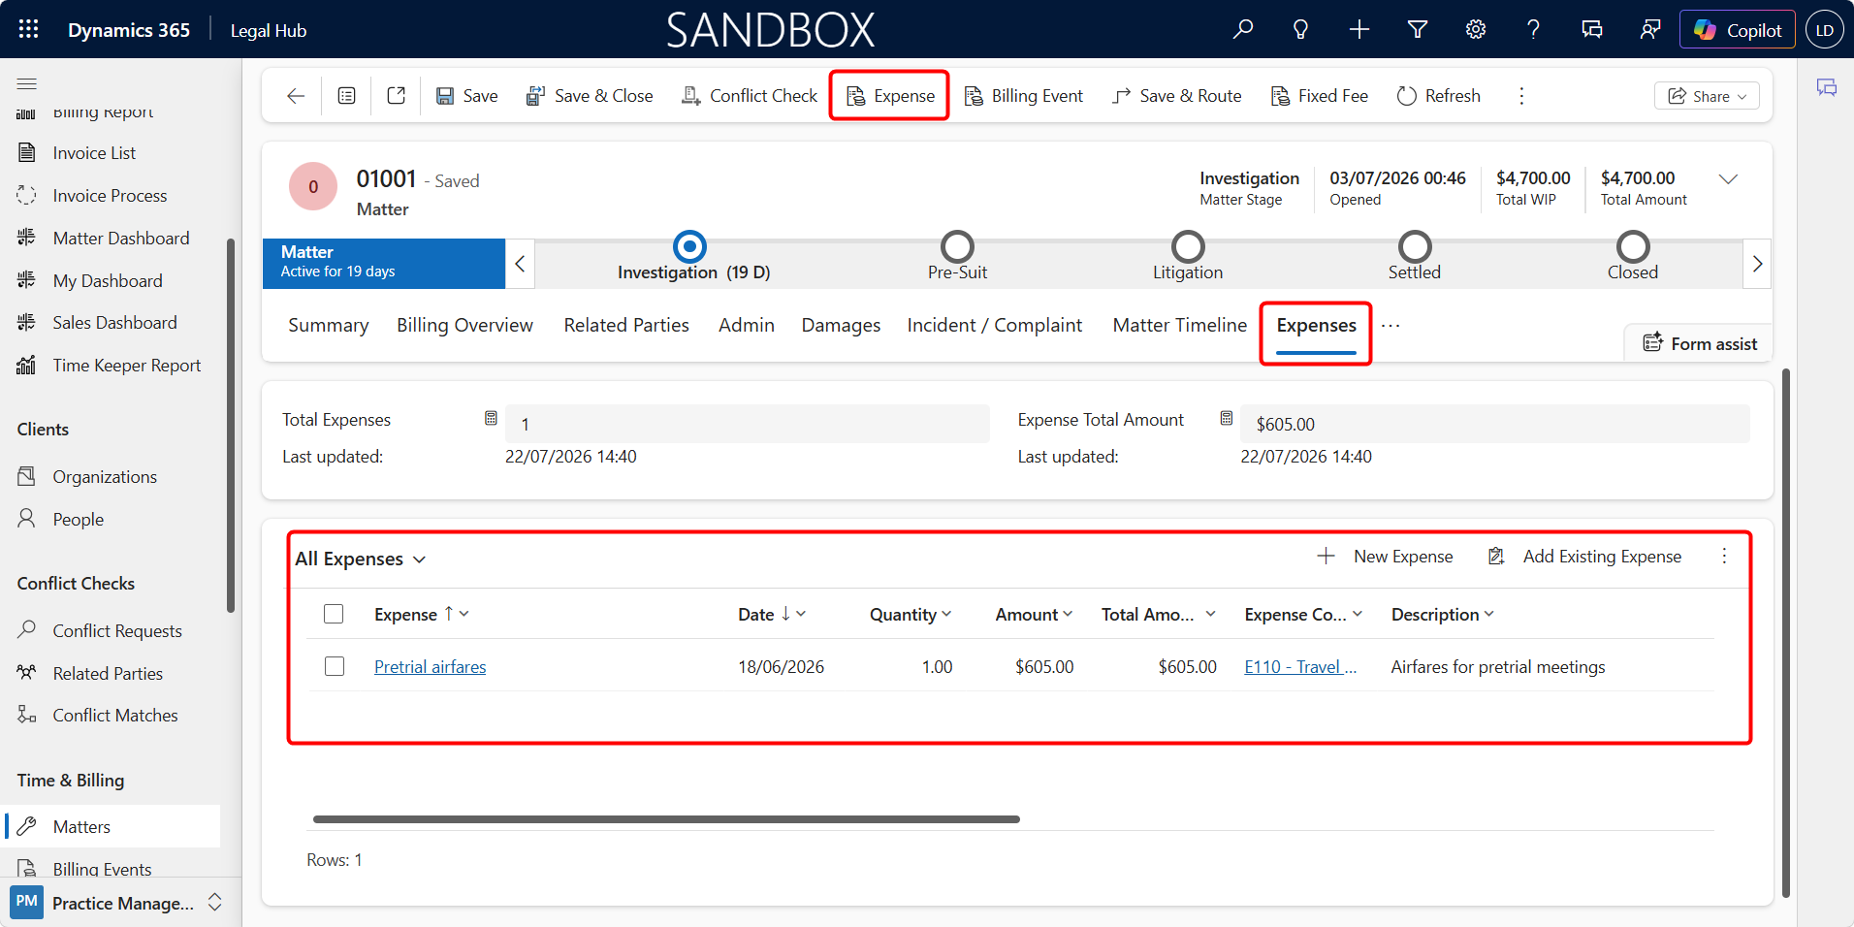Open the Pretrial airfares expense link
This screenshot has width=1854, height=927.
pyautogui.click(x=431, y=667)
